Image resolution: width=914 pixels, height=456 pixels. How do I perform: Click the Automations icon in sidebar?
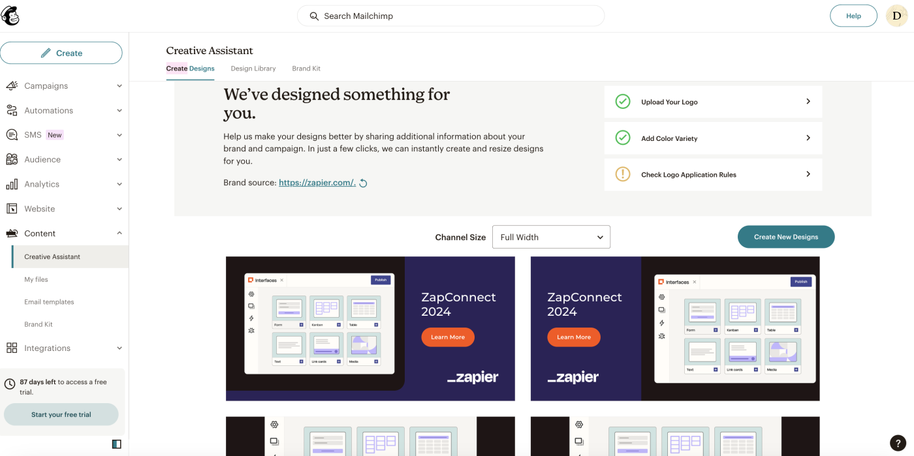(12, 110)
